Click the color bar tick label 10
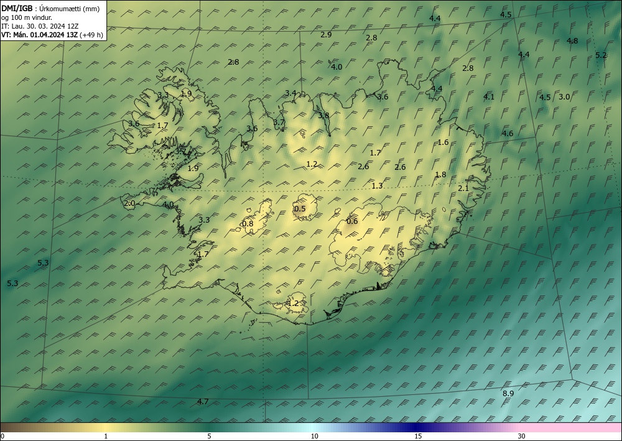This screenshot has height=441, width=622. pyautogui.click(x=314, y=436)
